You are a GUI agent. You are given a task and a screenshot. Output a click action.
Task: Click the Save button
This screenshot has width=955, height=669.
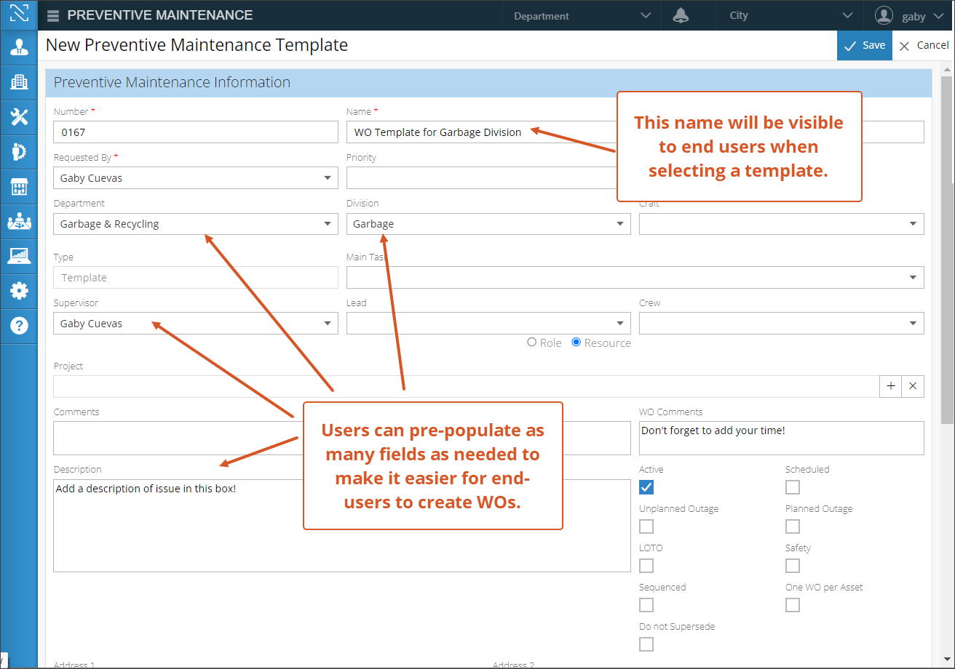865,45
